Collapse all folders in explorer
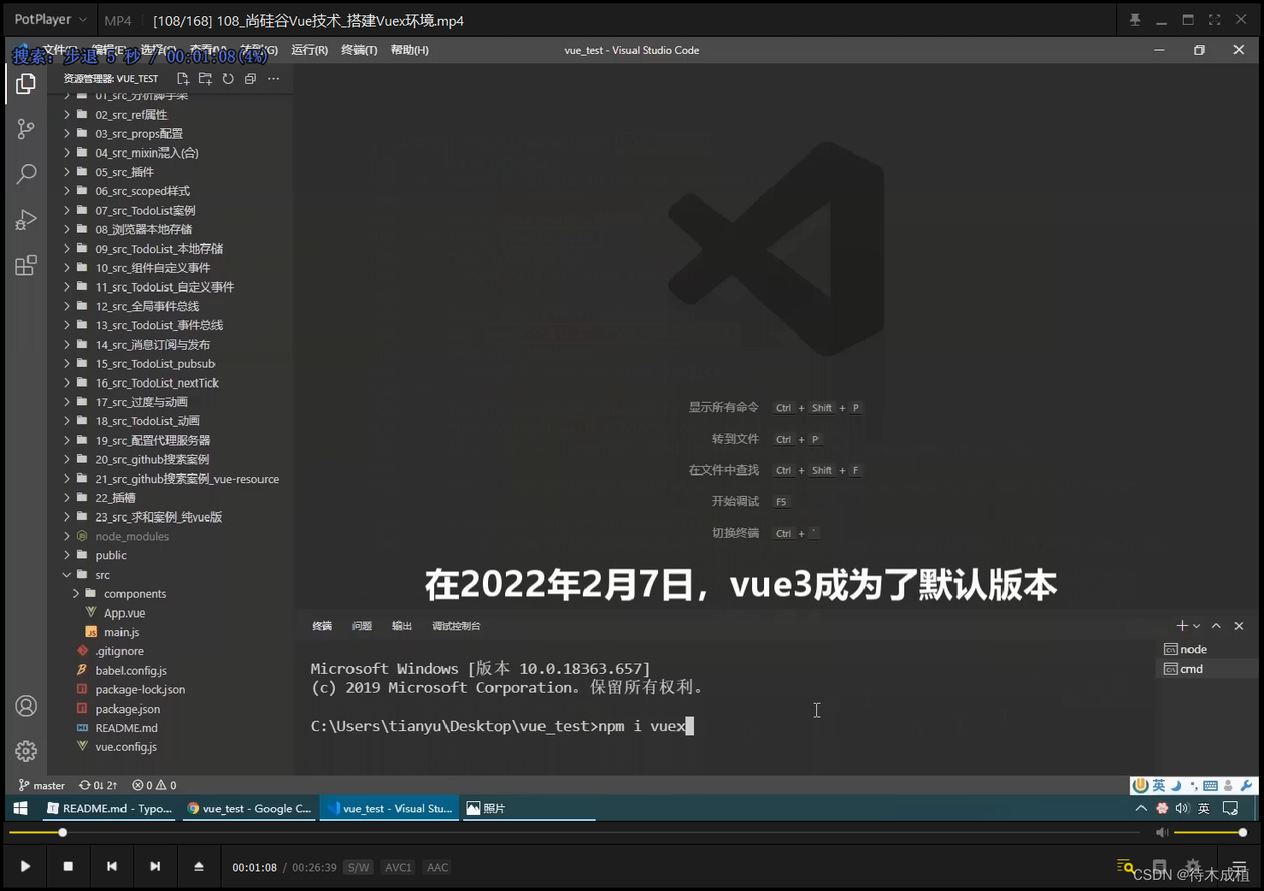The height and width of the screenshot is (891, 1264). pyautogui.click(x=250, y=79)
